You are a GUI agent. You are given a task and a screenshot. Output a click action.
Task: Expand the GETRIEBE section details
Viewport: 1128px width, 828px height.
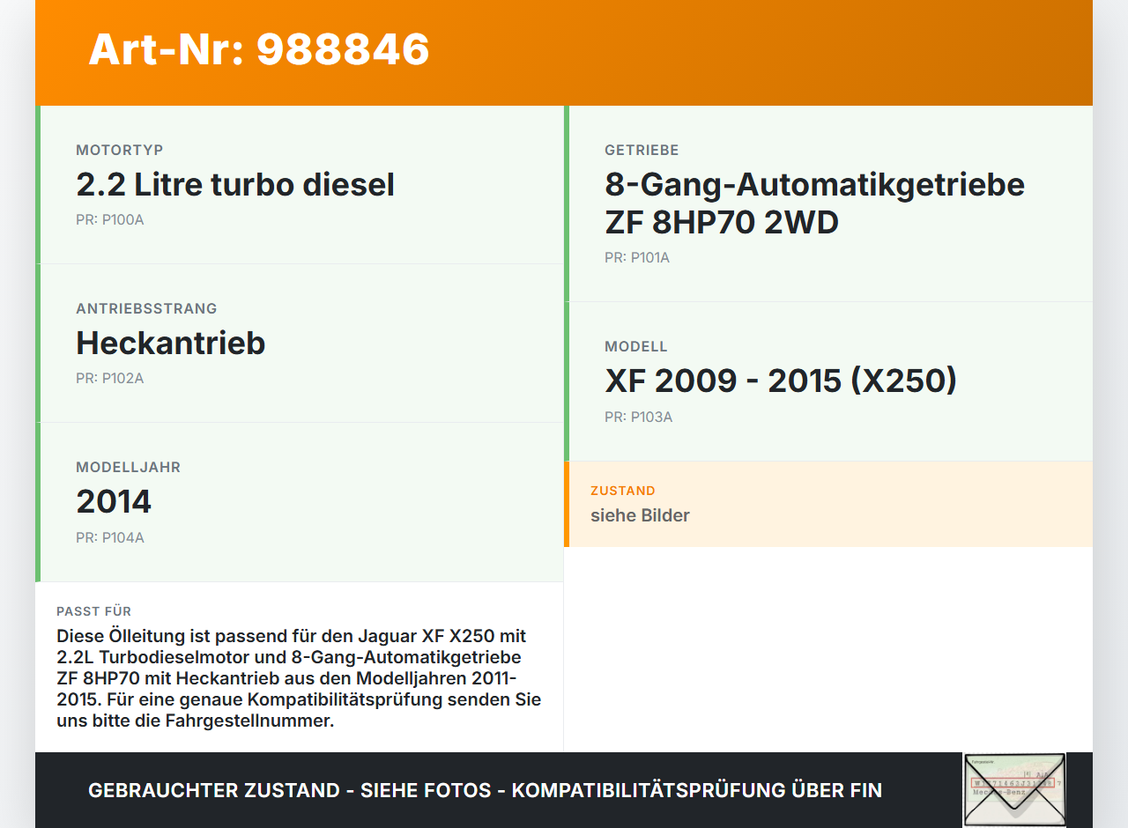pyautogui.click(x=828, y=201)
